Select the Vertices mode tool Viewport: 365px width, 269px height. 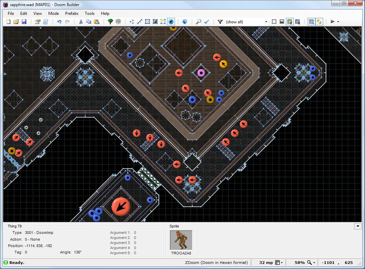click(x=131, y=22)
